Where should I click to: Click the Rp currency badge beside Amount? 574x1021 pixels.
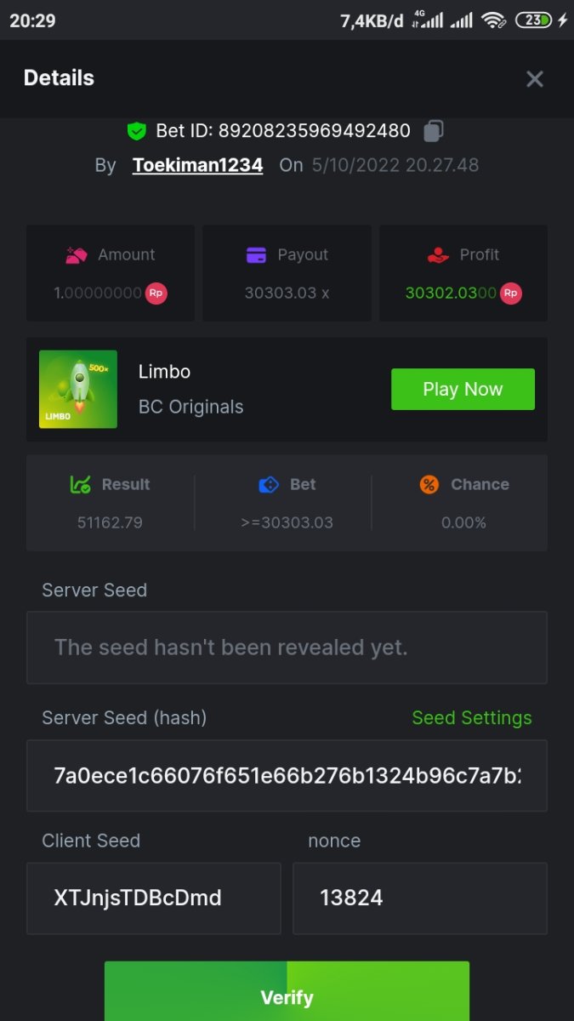point(156,293)
